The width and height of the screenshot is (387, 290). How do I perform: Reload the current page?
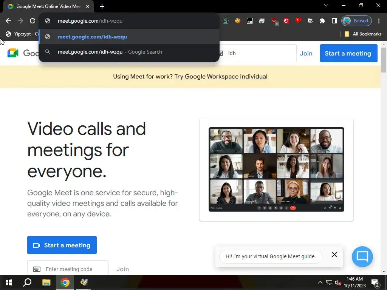coord(33,21)
